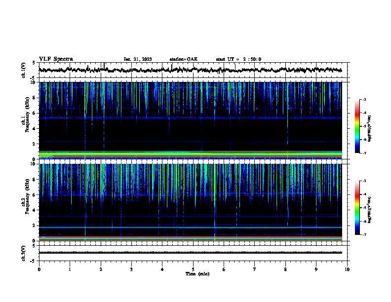Click the 10 minute tick label
This screenshot has width=391, height=302.
coord(347,269)
